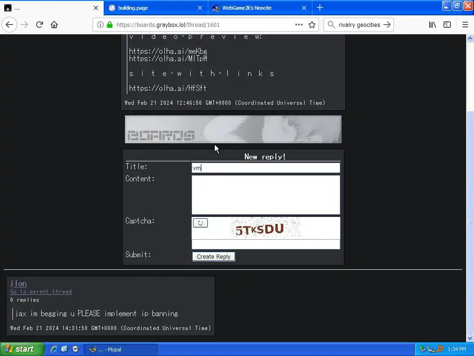Close the WebGame2k's Neocite tab
The image size is (474, 356).
point(304,8)
